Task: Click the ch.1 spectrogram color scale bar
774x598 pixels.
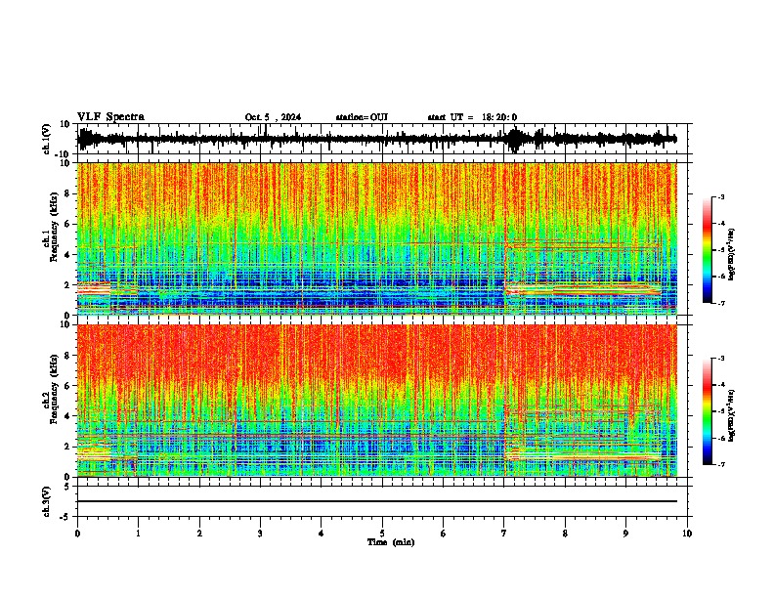Action: point(708,250)
